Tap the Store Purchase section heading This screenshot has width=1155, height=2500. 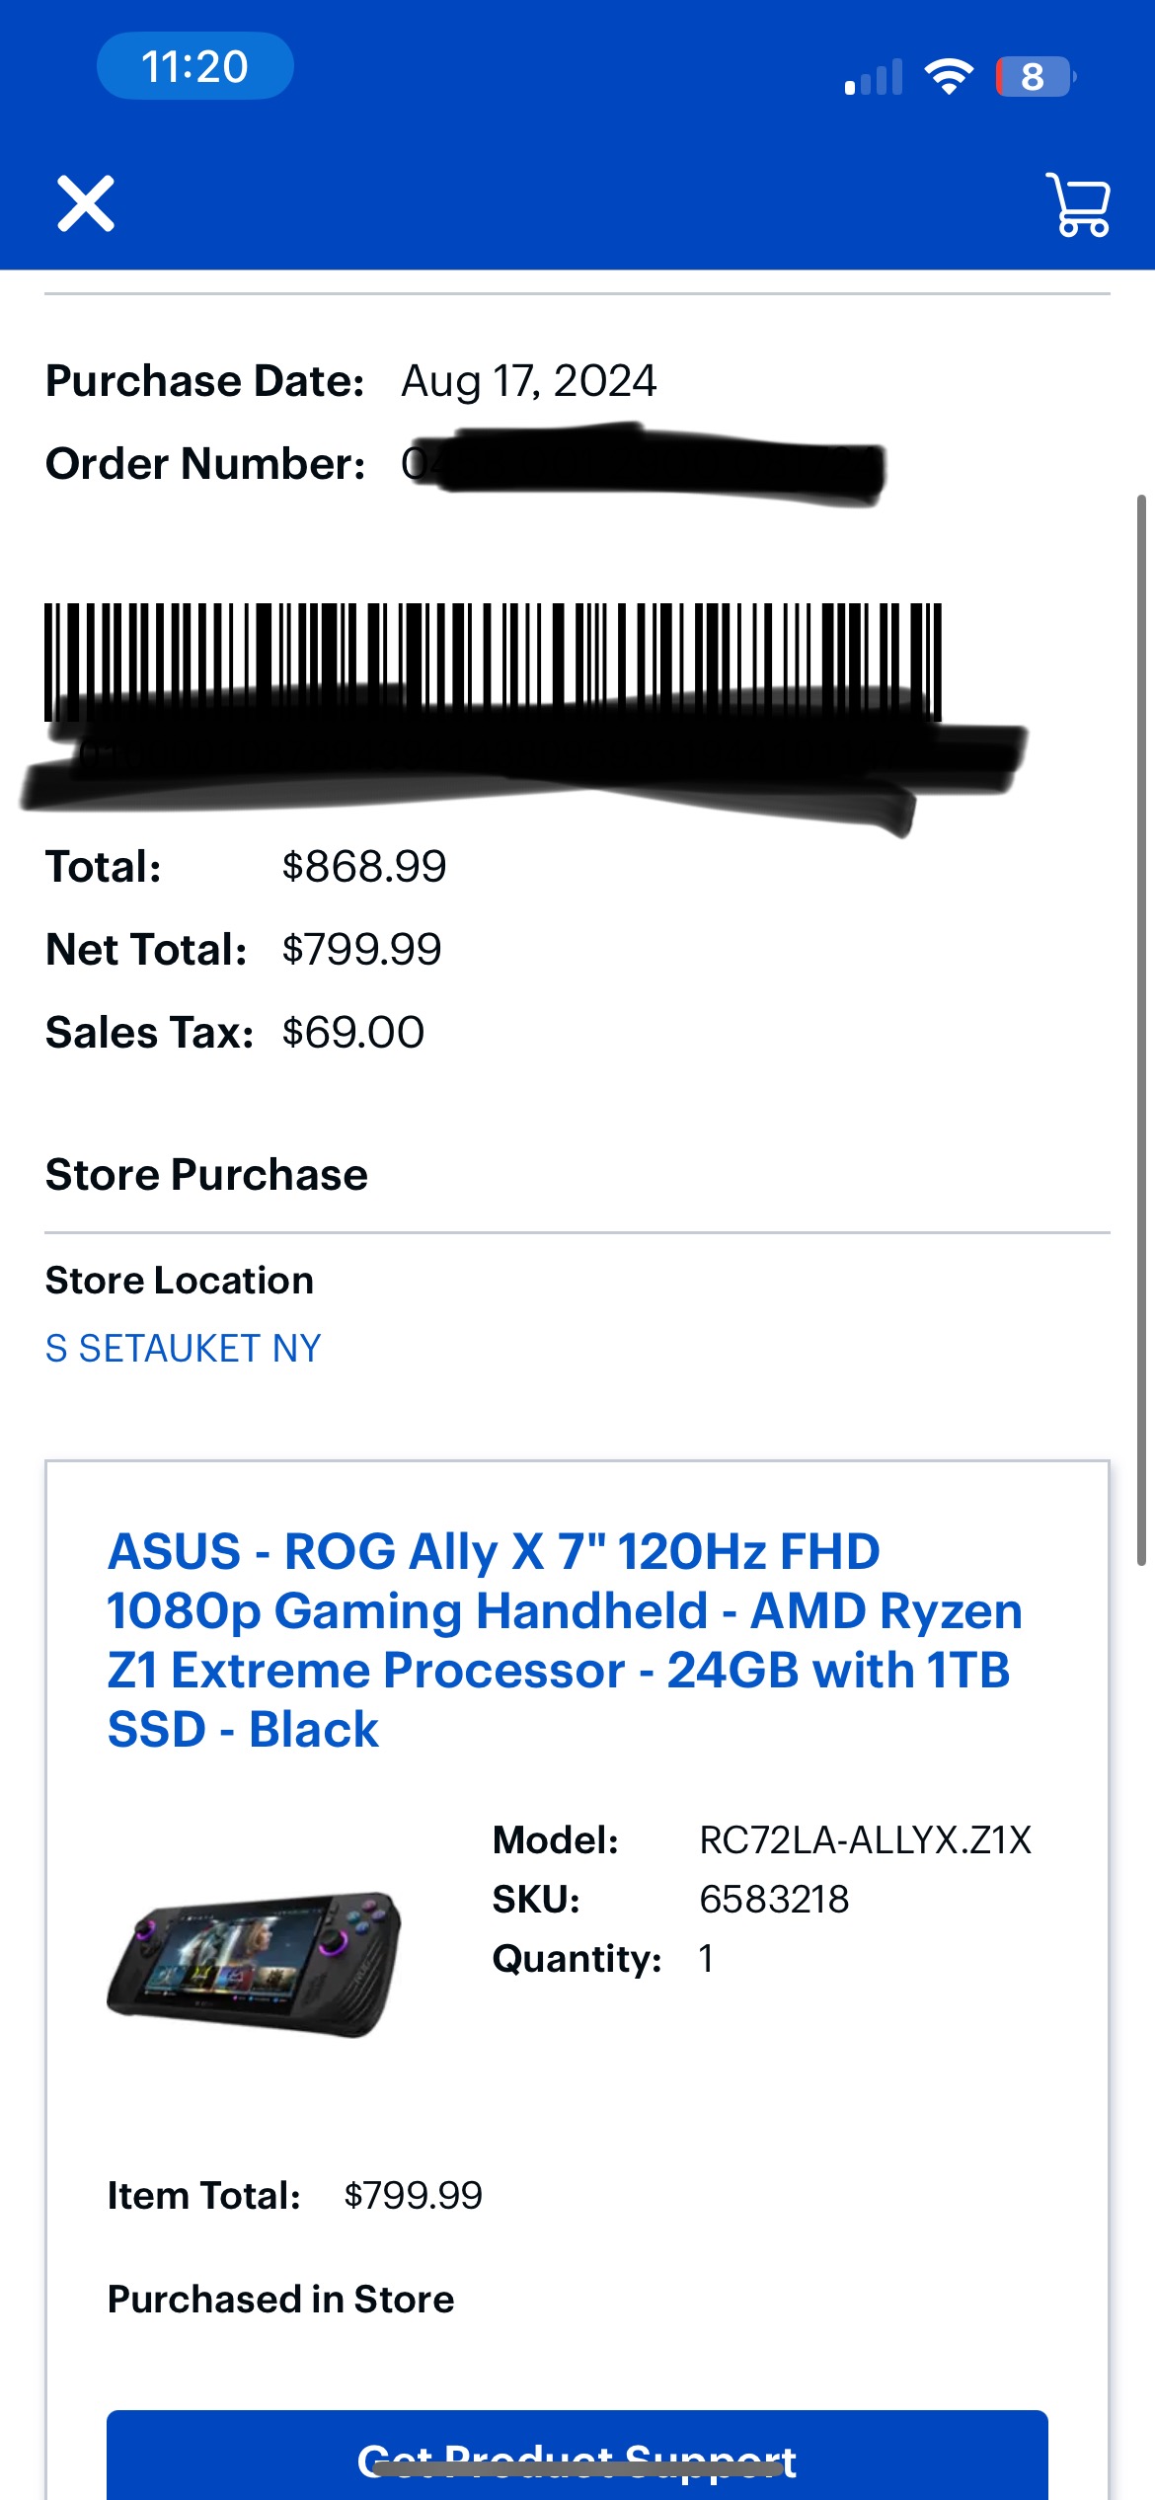[206, 1175]
